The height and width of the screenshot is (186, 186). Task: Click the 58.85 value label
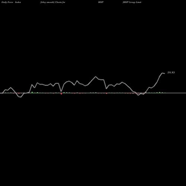(x=171, y=73)
